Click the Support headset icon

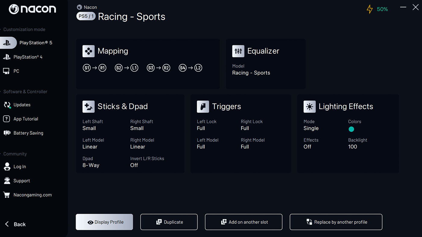[7, 181]
